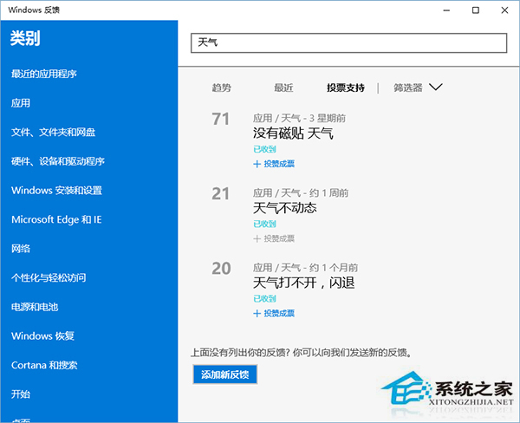Click the vote count 20
This screenshot has height=423, width=520.
[221, 269]
